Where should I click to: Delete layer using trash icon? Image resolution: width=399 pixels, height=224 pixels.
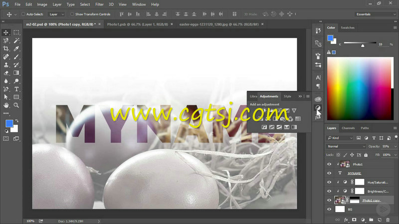pos(388,220)
